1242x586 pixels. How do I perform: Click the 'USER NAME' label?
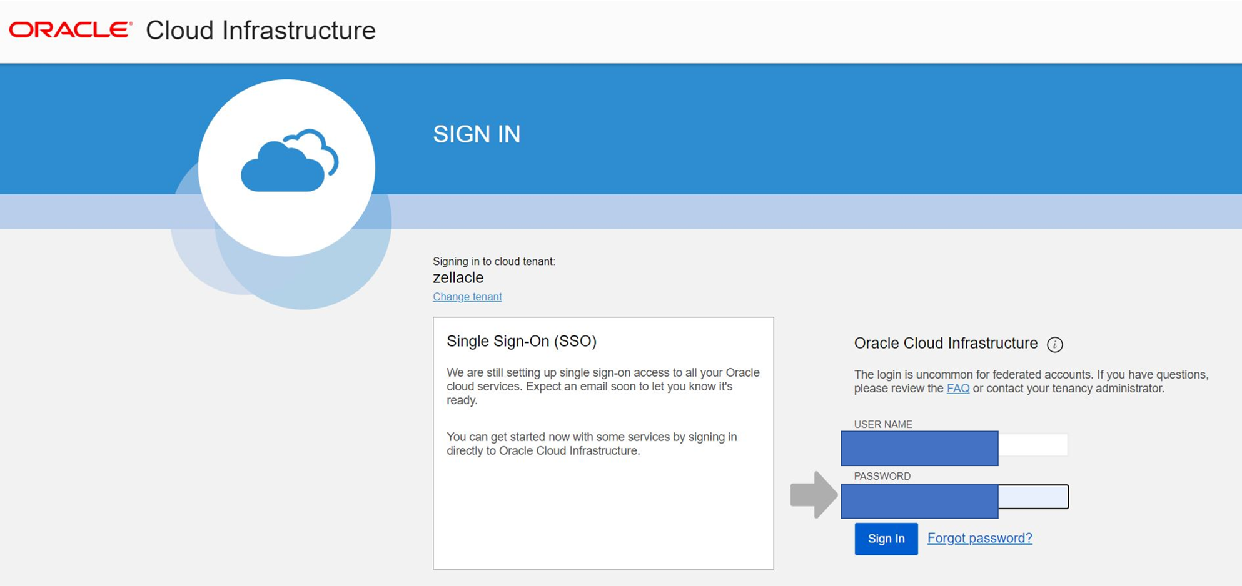(x=883, y=424)
